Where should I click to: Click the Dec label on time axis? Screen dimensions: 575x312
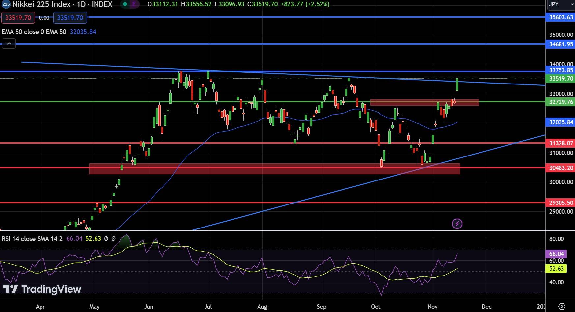[x=486, y=307]
